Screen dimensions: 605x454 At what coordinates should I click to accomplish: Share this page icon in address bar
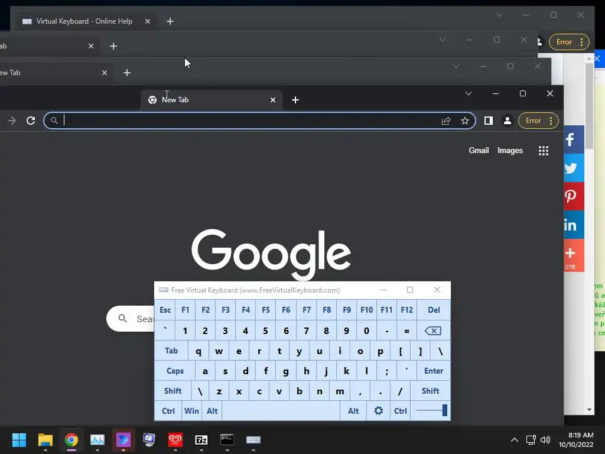pos(446,121)
